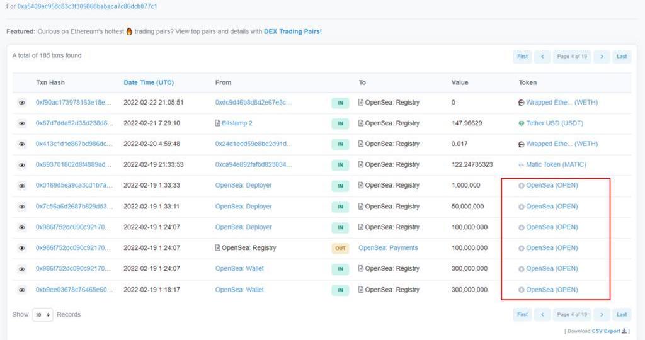Jump to Last page at bottom
645x340 pixels.
(x=621, y=314)
